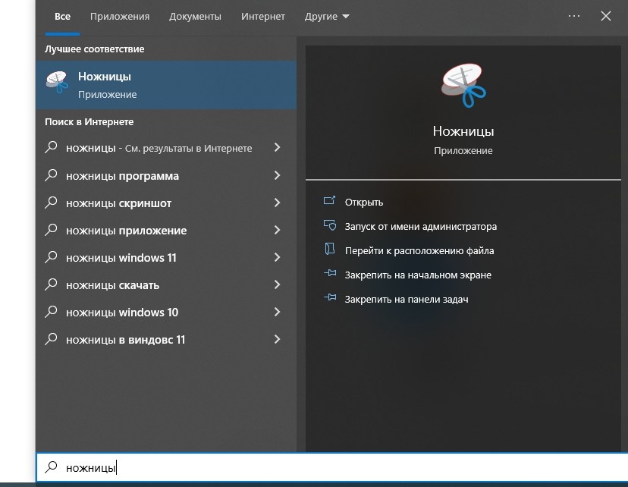Expand arrow for ножницы приложение
Viewport: 628px width, 487px height.
point(277,230)
